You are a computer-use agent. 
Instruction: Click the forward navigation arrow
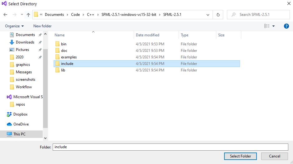click(14, 15)
